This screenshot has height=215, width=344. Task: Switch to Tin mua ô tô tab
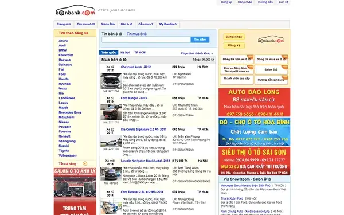136,34
